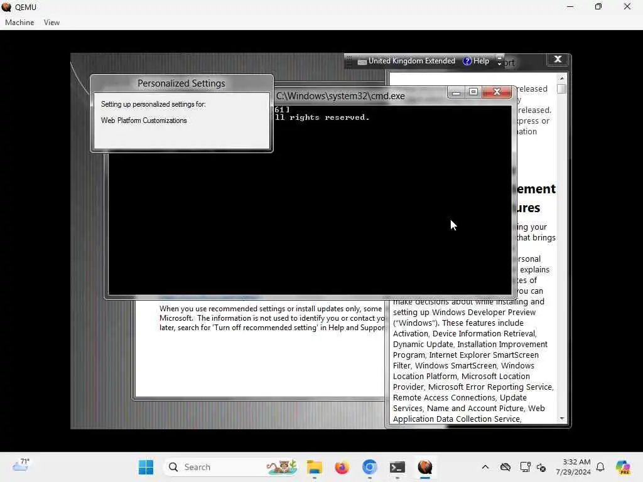Click the United Kingdom Extended keyboard indicator
643x482 pixels.
point(406,61)
